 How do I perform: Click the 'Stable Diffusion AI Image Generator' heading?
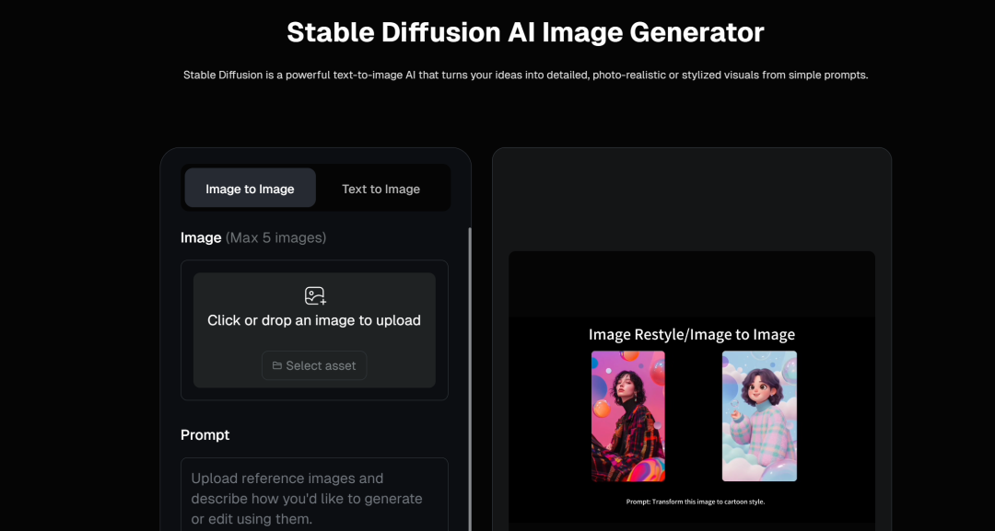coord(525,32)
